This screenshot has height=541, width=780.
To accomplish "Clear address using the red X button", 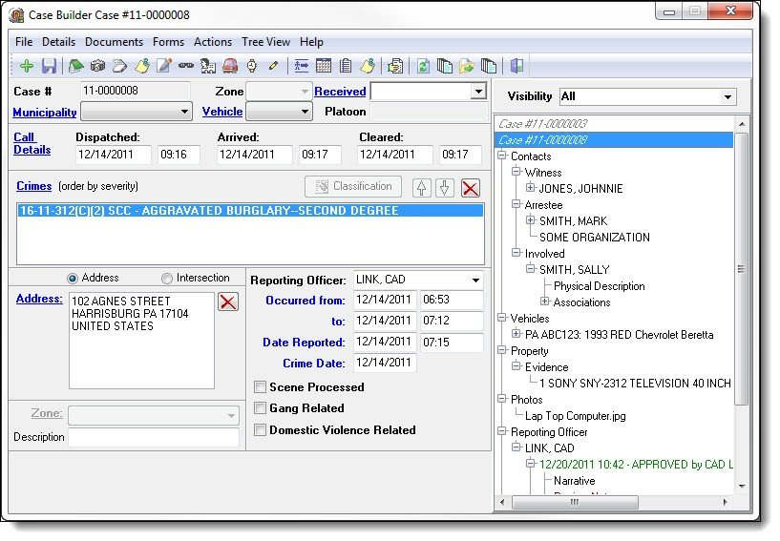I will pos(228,302).
